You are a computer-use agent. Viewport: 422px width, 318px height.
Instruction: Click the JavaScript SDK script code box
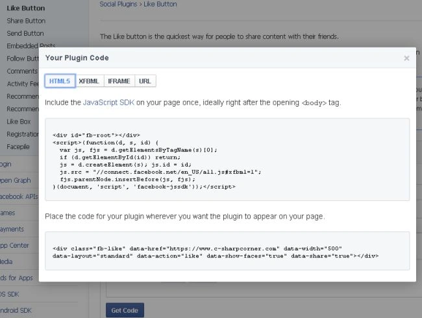coord(227,159)
